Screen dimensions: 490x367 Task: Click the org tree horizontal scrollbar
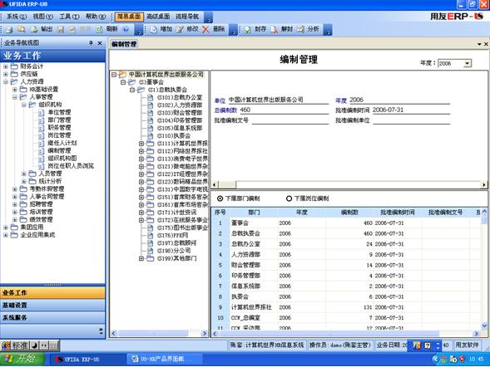[159, 333]
